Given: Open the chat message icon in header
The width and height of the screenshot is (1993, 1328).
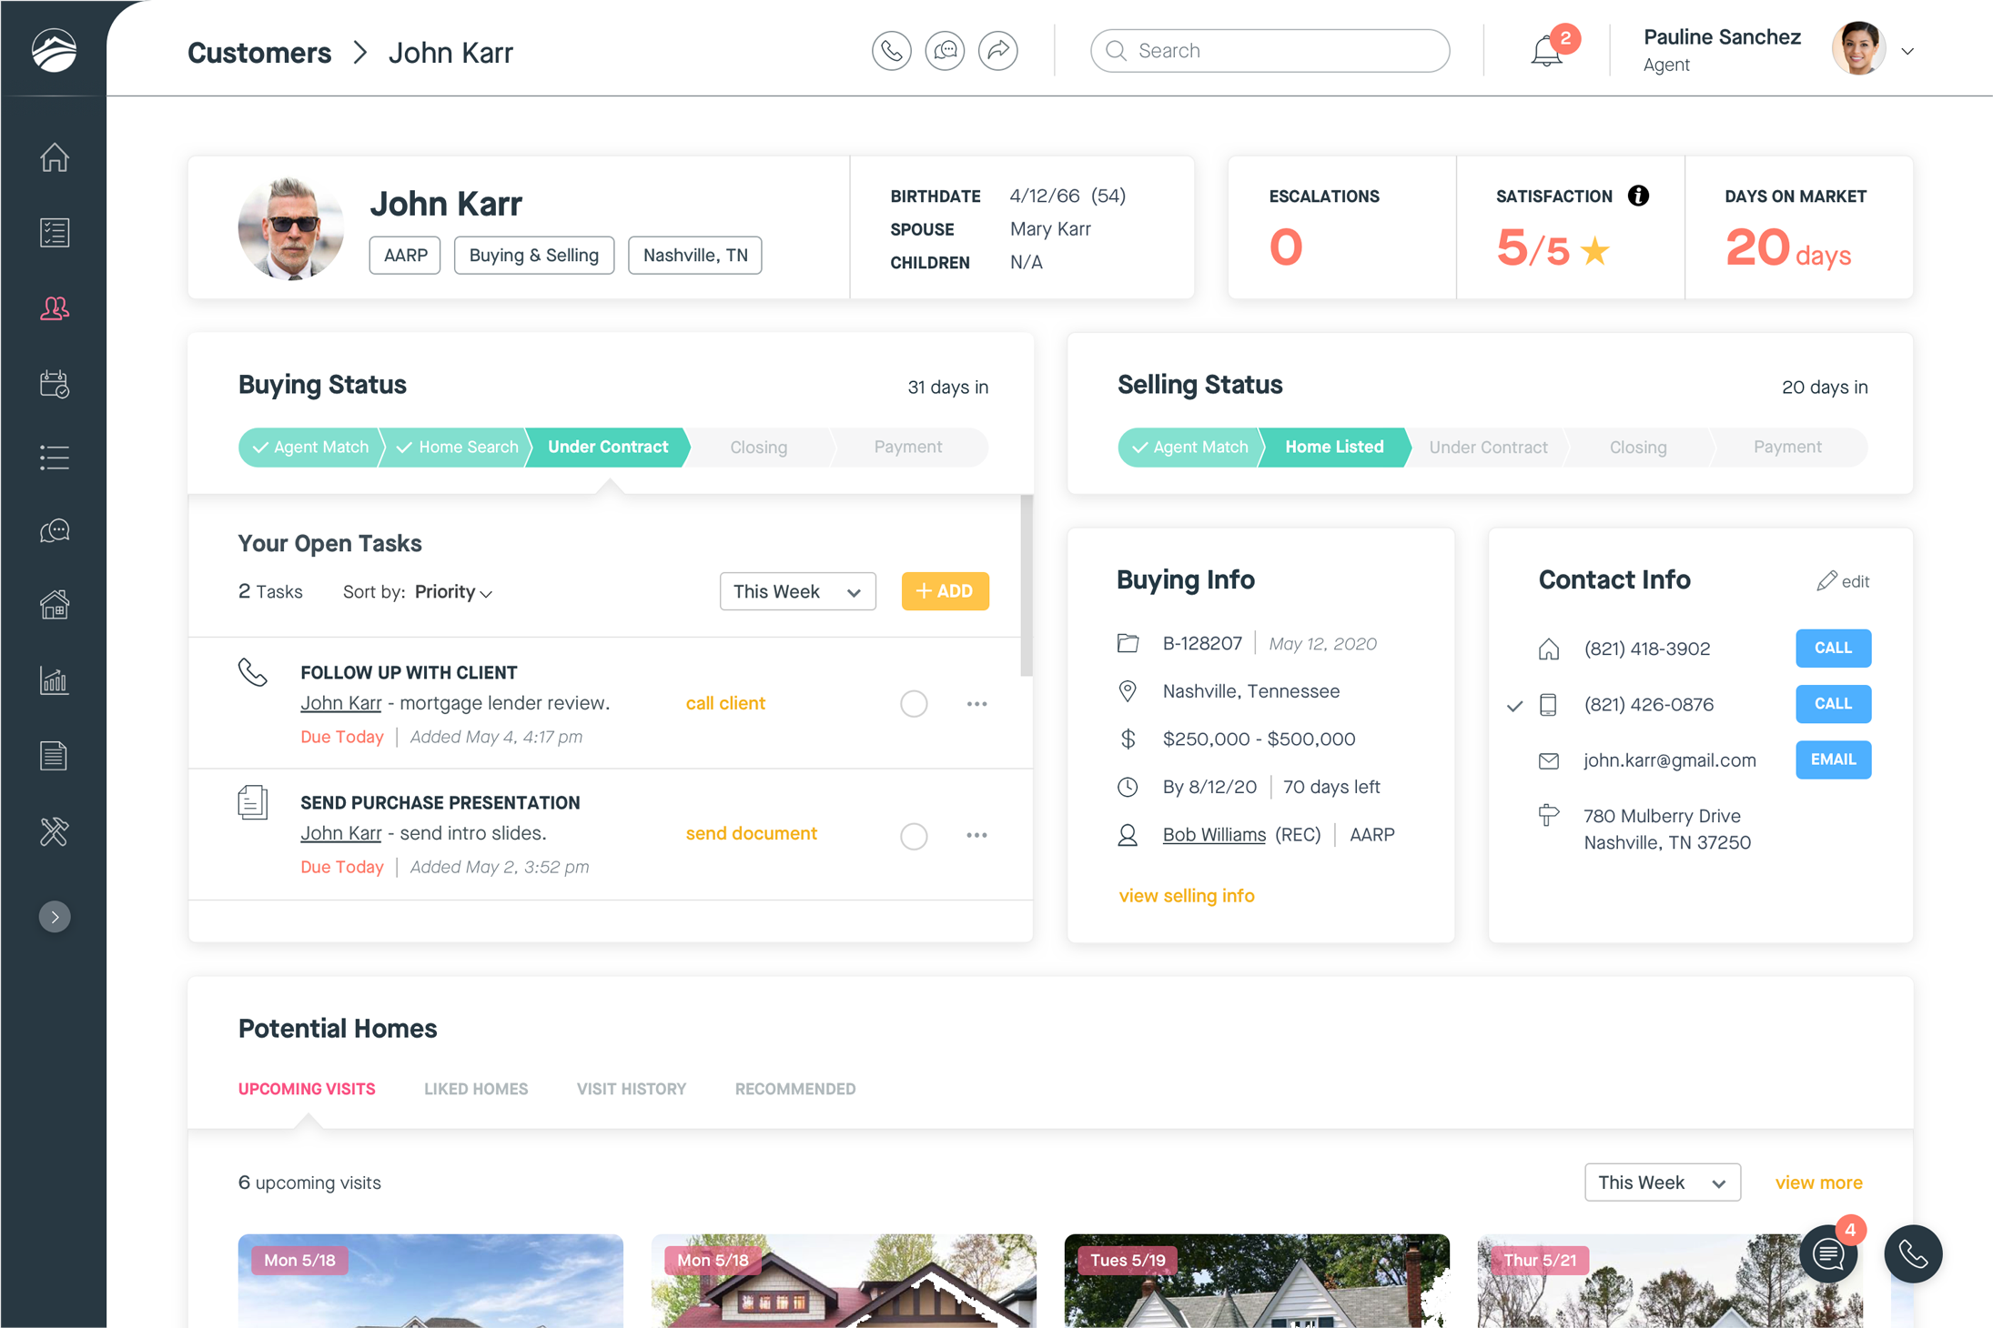Looking at the screenshot, I should (x=945, y=51).
